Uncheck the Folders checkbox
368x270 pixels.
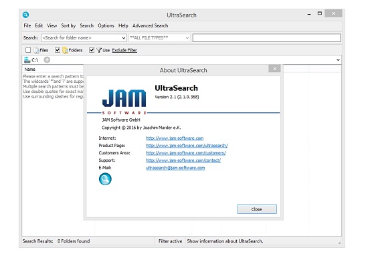click(x=58, y=50)
